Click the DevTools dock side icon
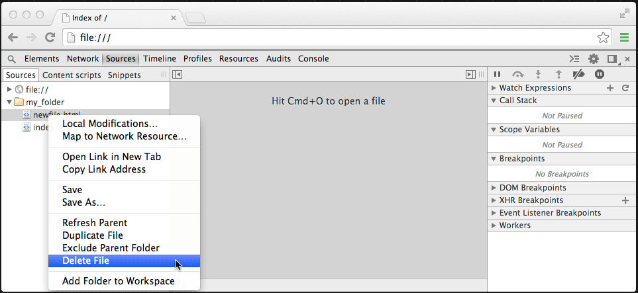The image size is (638, 293). pyautogui.click(x=612, y=59)
